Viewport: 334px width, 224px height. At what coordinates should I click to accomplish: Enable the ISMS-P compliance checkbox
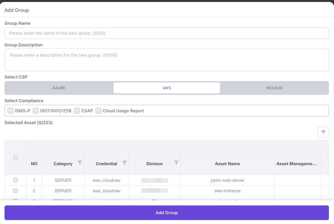click(10, 111)
